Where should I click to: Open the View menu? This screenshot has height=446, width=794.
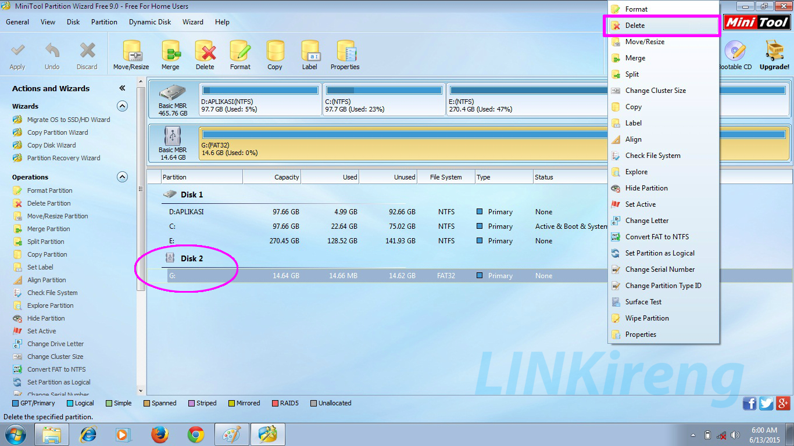click(x=48, y=22)
